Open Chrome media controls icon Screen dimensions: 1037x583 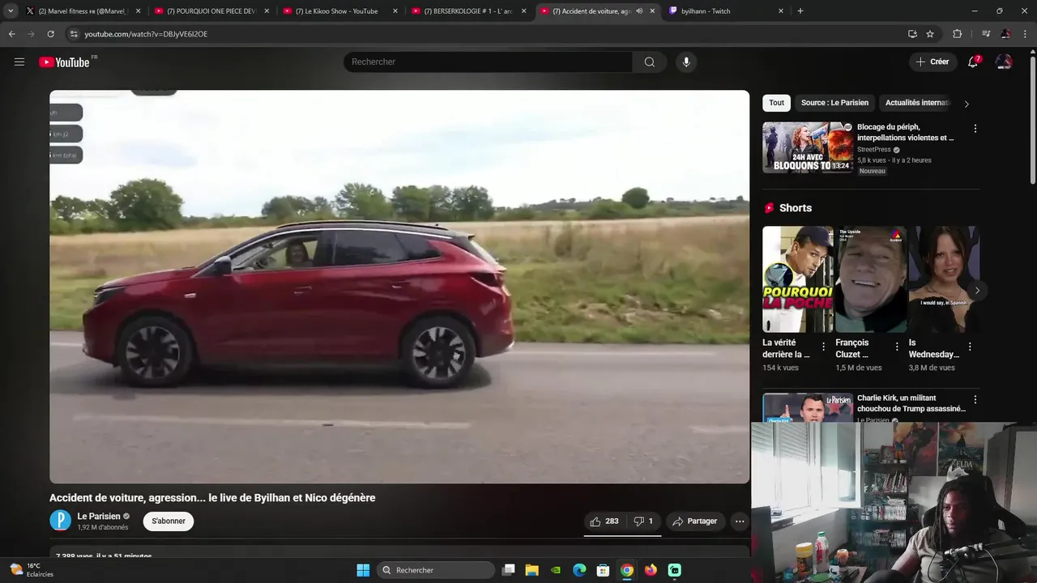click(986, 34)
